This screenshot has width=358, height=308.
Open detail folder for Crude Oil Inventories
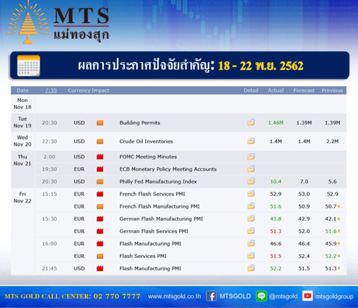(x=251, y=141)
